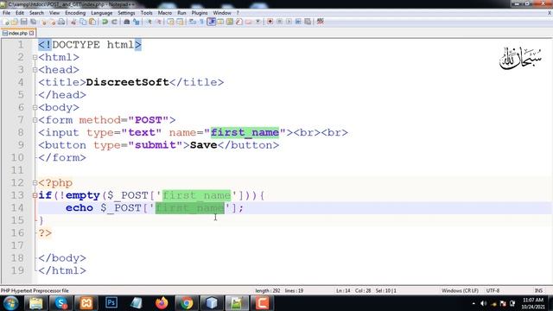Open the Settings menu

tap(126, 13)
